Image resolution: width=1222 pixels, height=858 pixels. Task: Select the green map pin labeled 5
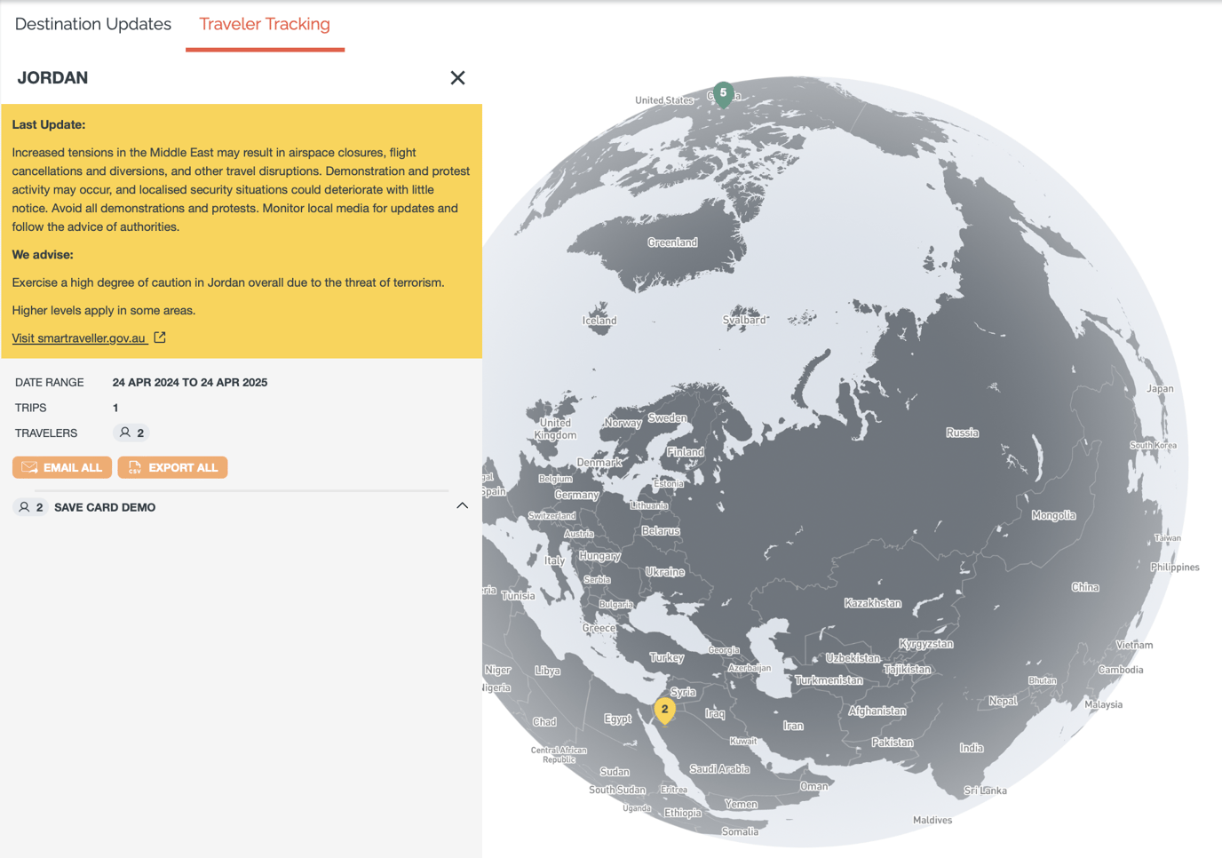pyautogui.click(x=724, y=94)
